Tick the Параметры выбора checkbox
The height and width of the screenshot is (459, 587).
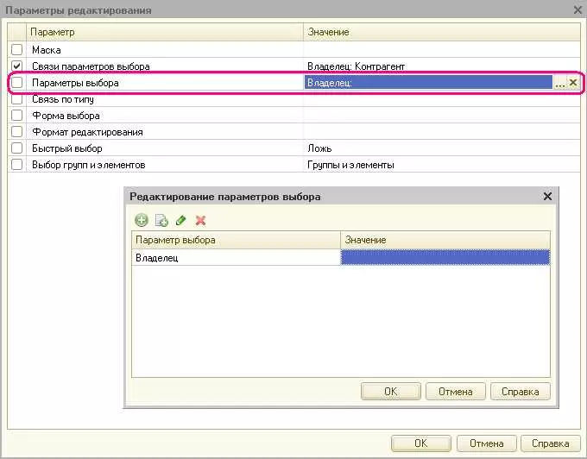pos(17,83)
